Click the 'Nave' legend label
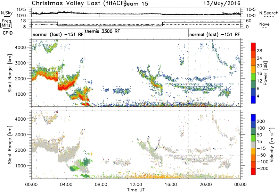278x192 pixels. (264, 24)
